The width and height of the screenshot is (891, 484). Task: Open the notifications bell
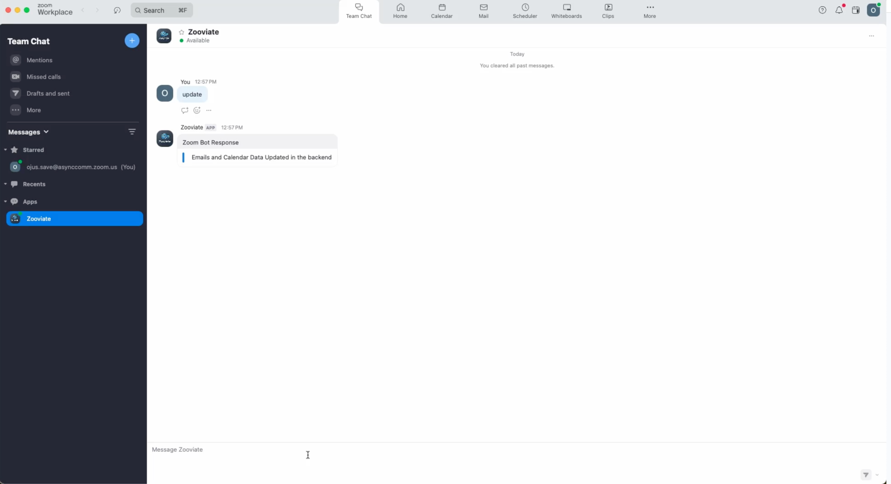point(840,10)
